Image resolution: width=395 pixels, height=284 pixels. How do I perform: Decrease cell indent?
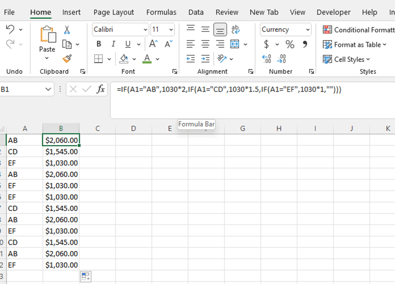click(x=191, y=59)
